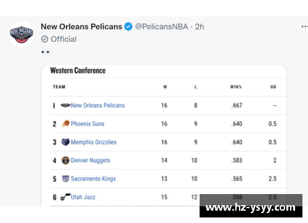Open the tweet's three-dot more menu
Image resolution: width=308 pixels, height=223 pixels.
click(304, 26)
